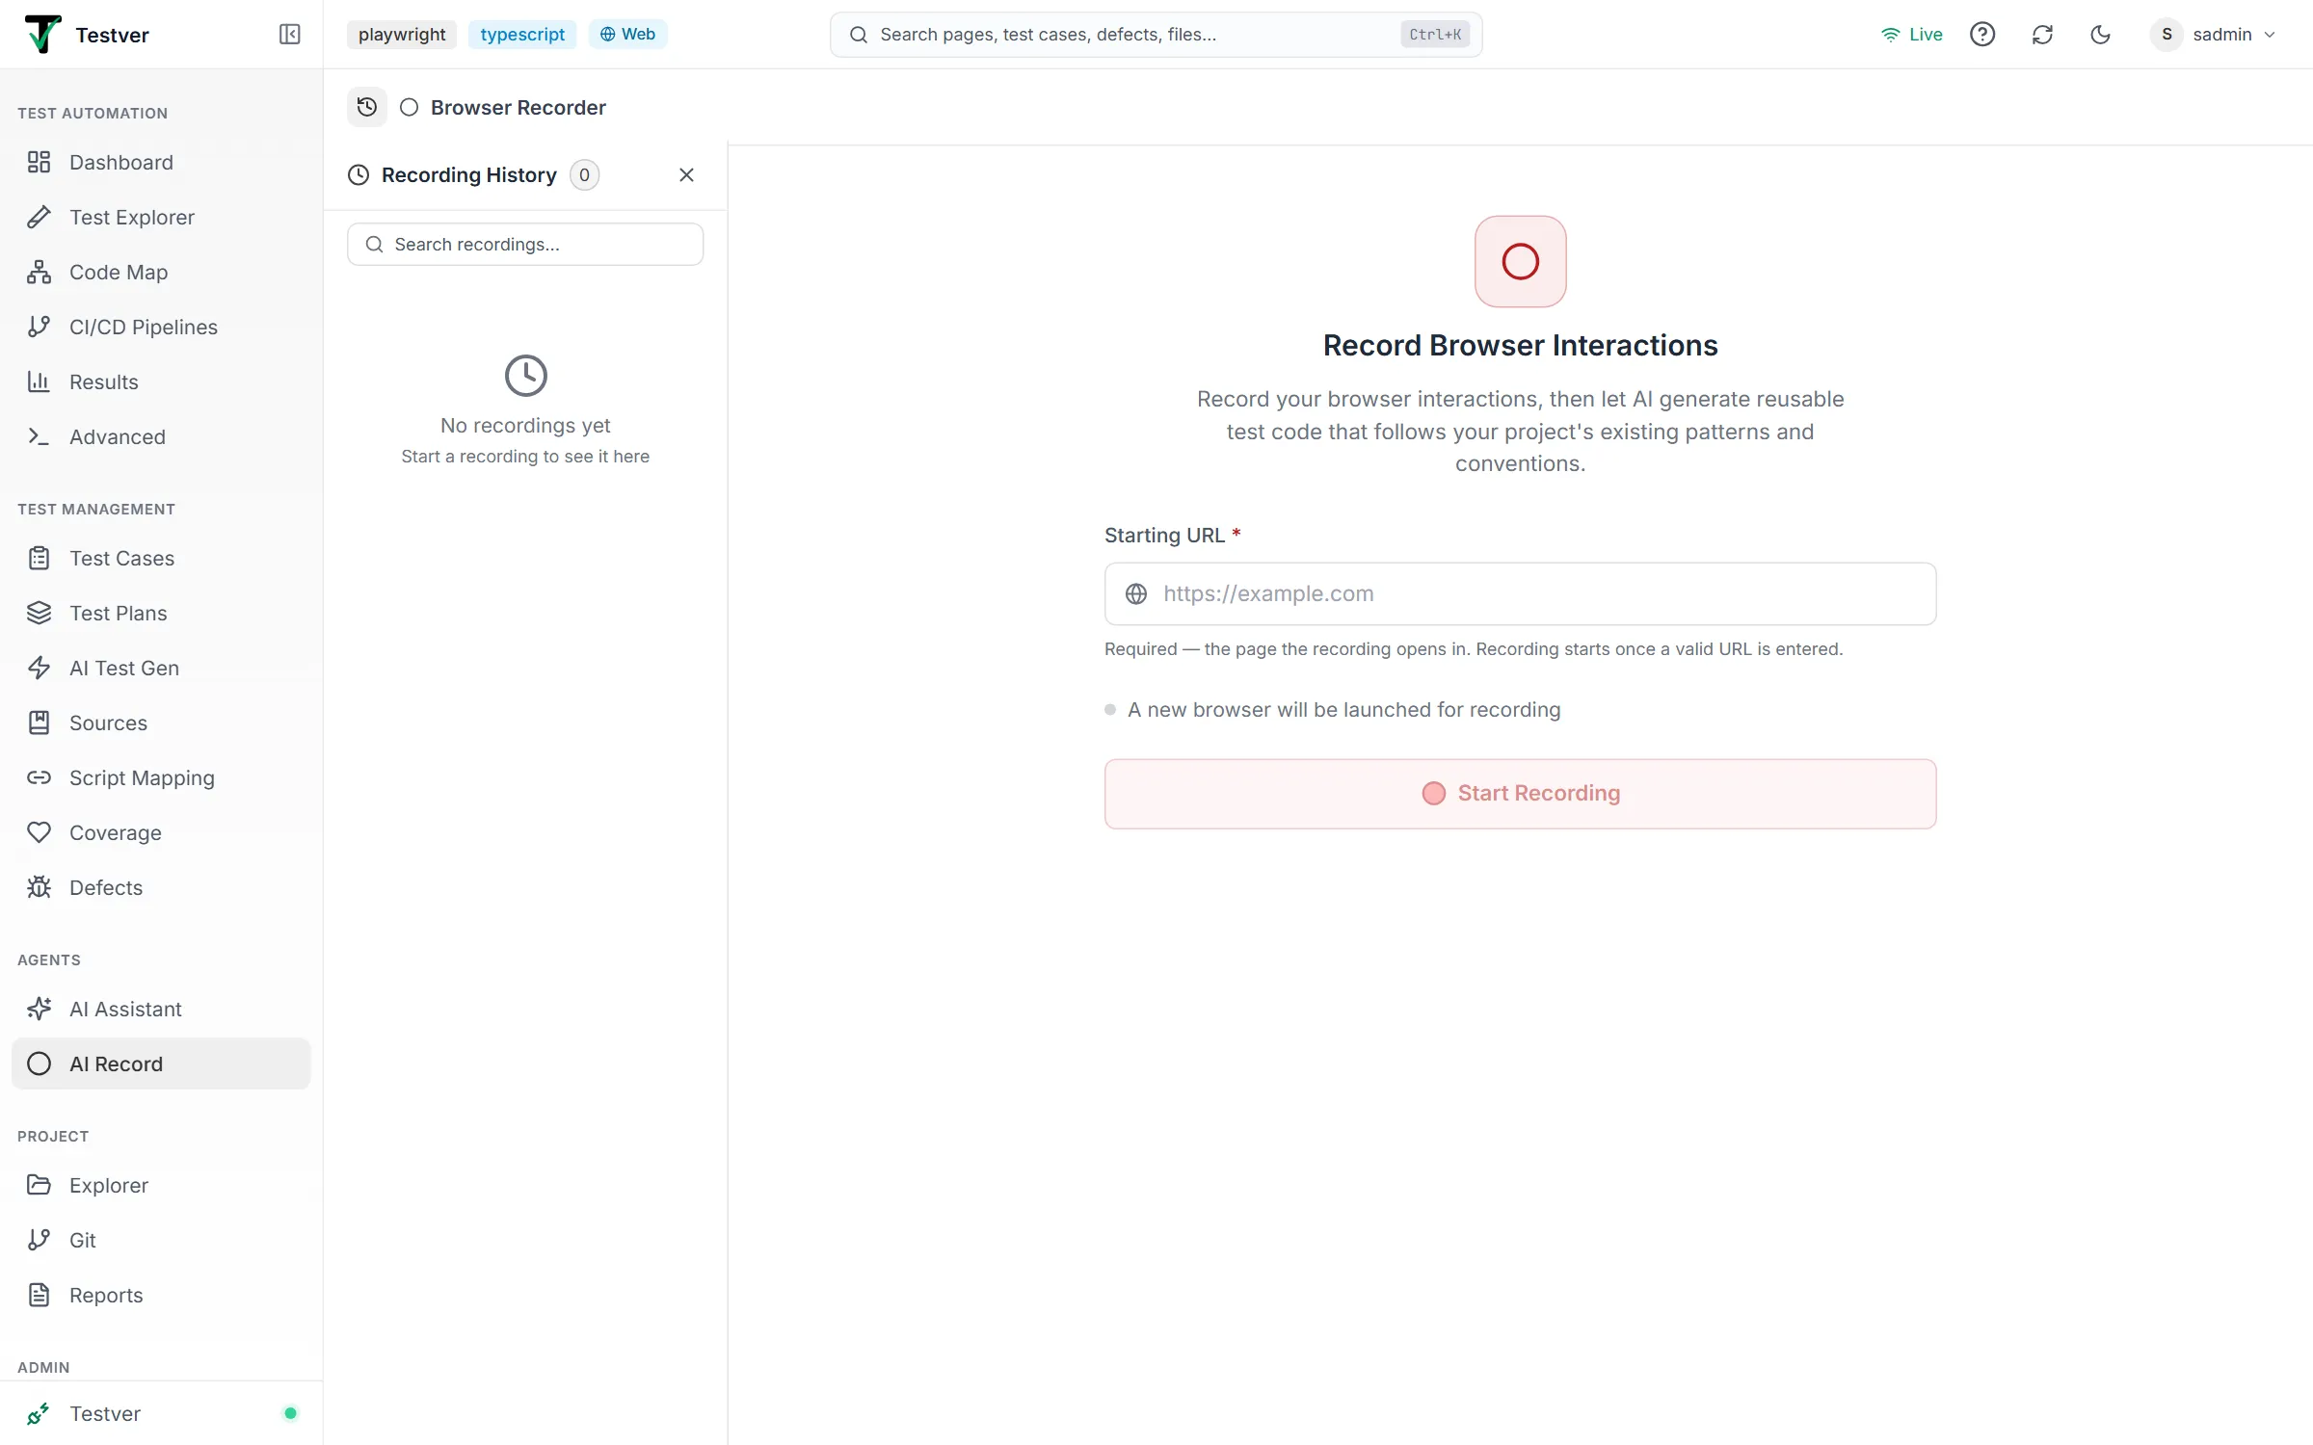Click the Start Recording button
The height and width of the screenshot is (1445, 2313).
1520,794
